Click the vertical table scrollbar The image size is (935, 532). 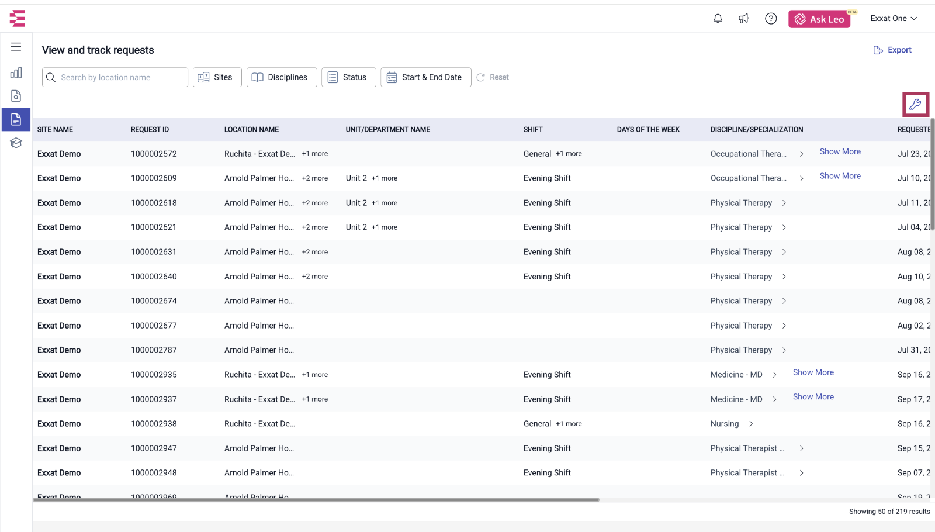933,174
